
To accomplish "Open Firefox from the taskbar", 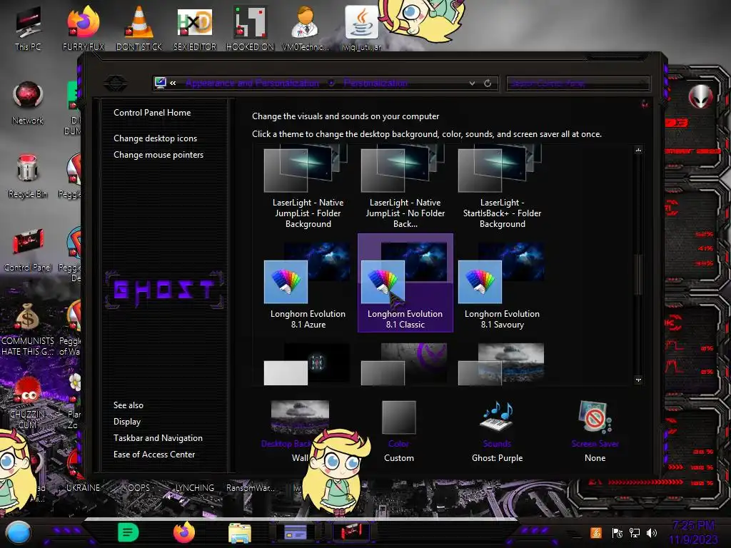I will (x=184, y=532).
